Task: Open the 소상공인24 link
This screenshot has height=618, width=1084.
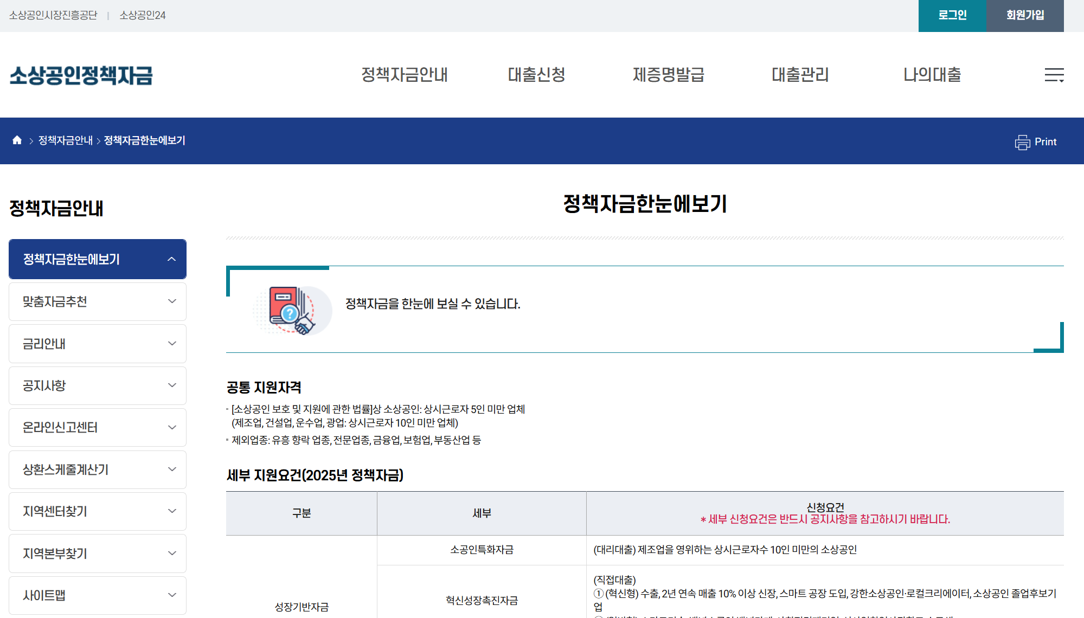Action: click(142, 16)
